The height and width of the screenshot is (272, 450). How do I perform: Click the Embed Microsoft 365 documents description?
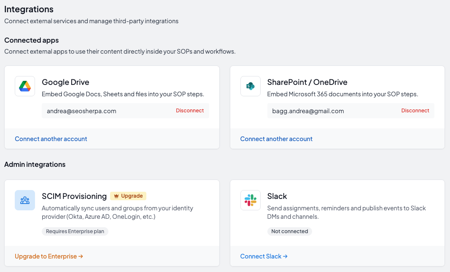(342, 94)
